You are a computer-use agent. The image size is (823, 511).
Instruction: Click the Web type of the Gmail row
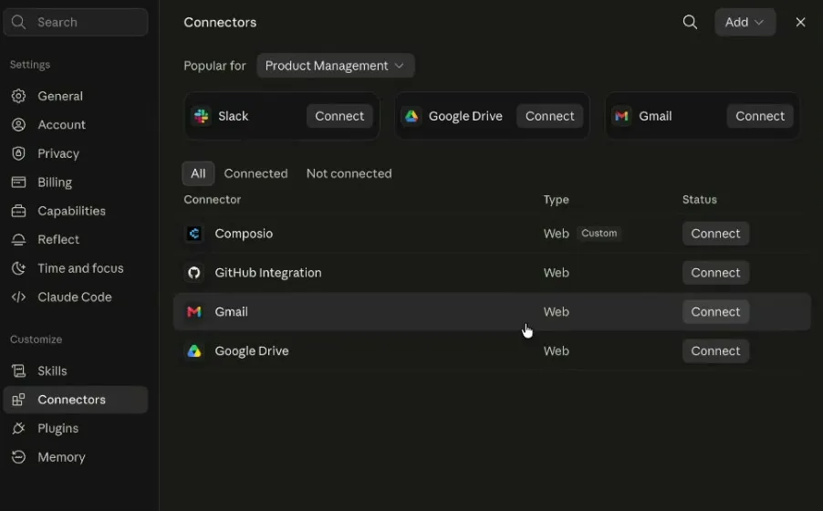(x=556, y=311)
